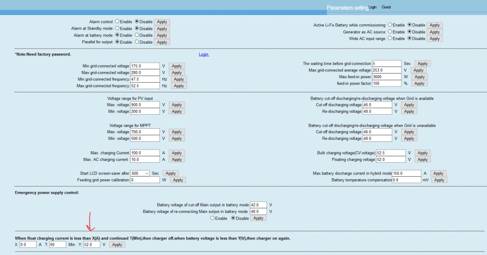Enable Alarm at Standby mode
The width and height of the screenshot is (487, 255).
pyautogui.click(x=117, y=29)
